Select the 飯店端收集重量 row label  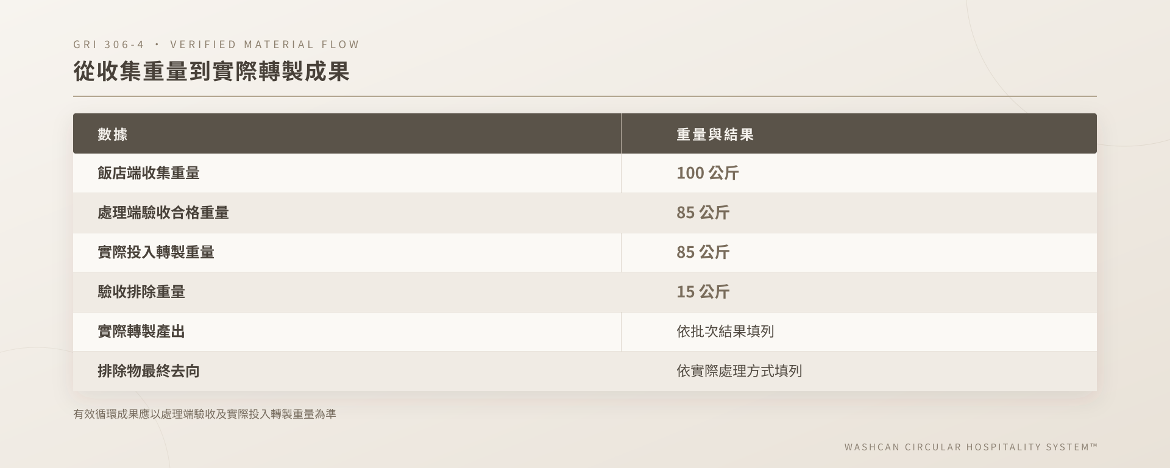tap(149, 173)
